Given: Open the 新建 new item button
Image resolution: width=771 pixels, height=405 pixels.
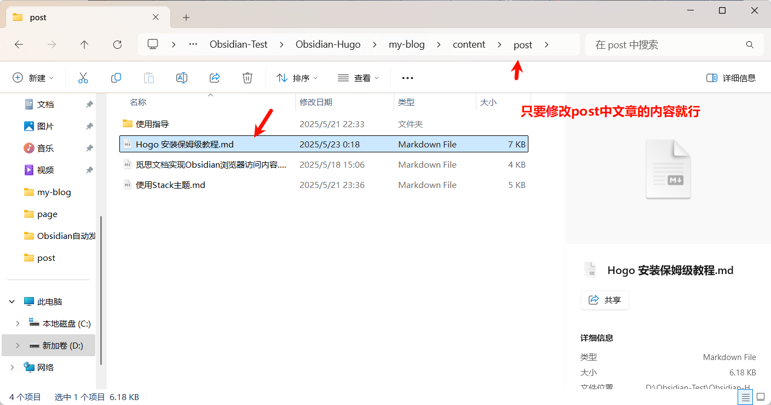Looking at the screenshot, I should coord(33,78).
